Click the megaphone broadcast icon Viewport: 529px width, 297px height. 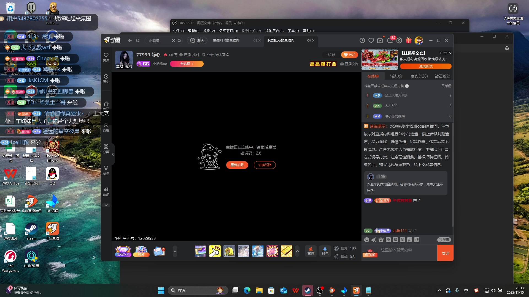pyautogui.click(x=374, y=240)
